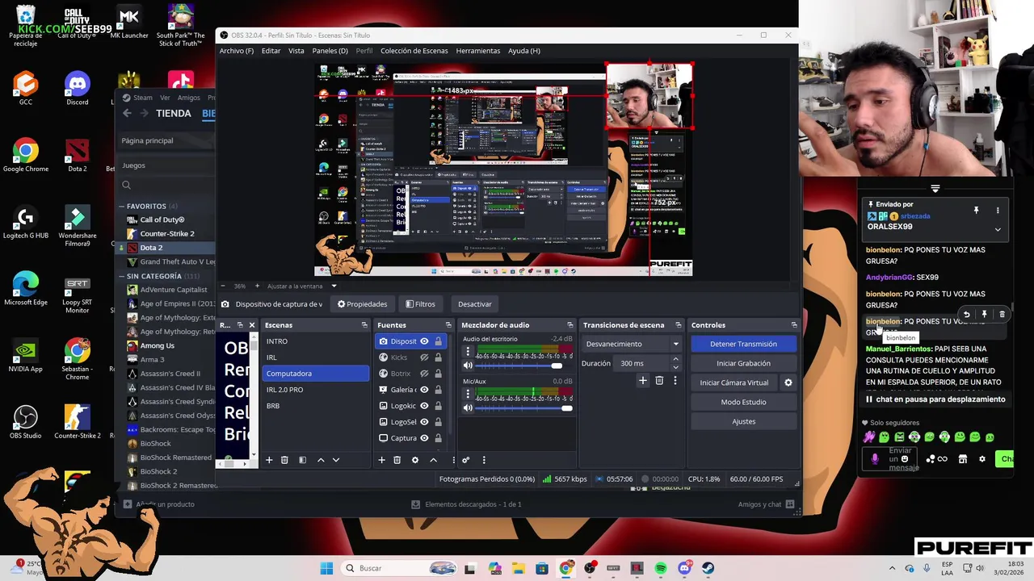Add a new source in Fuentes
Viewport: 1034px width, 581px height.
[381, 460]
